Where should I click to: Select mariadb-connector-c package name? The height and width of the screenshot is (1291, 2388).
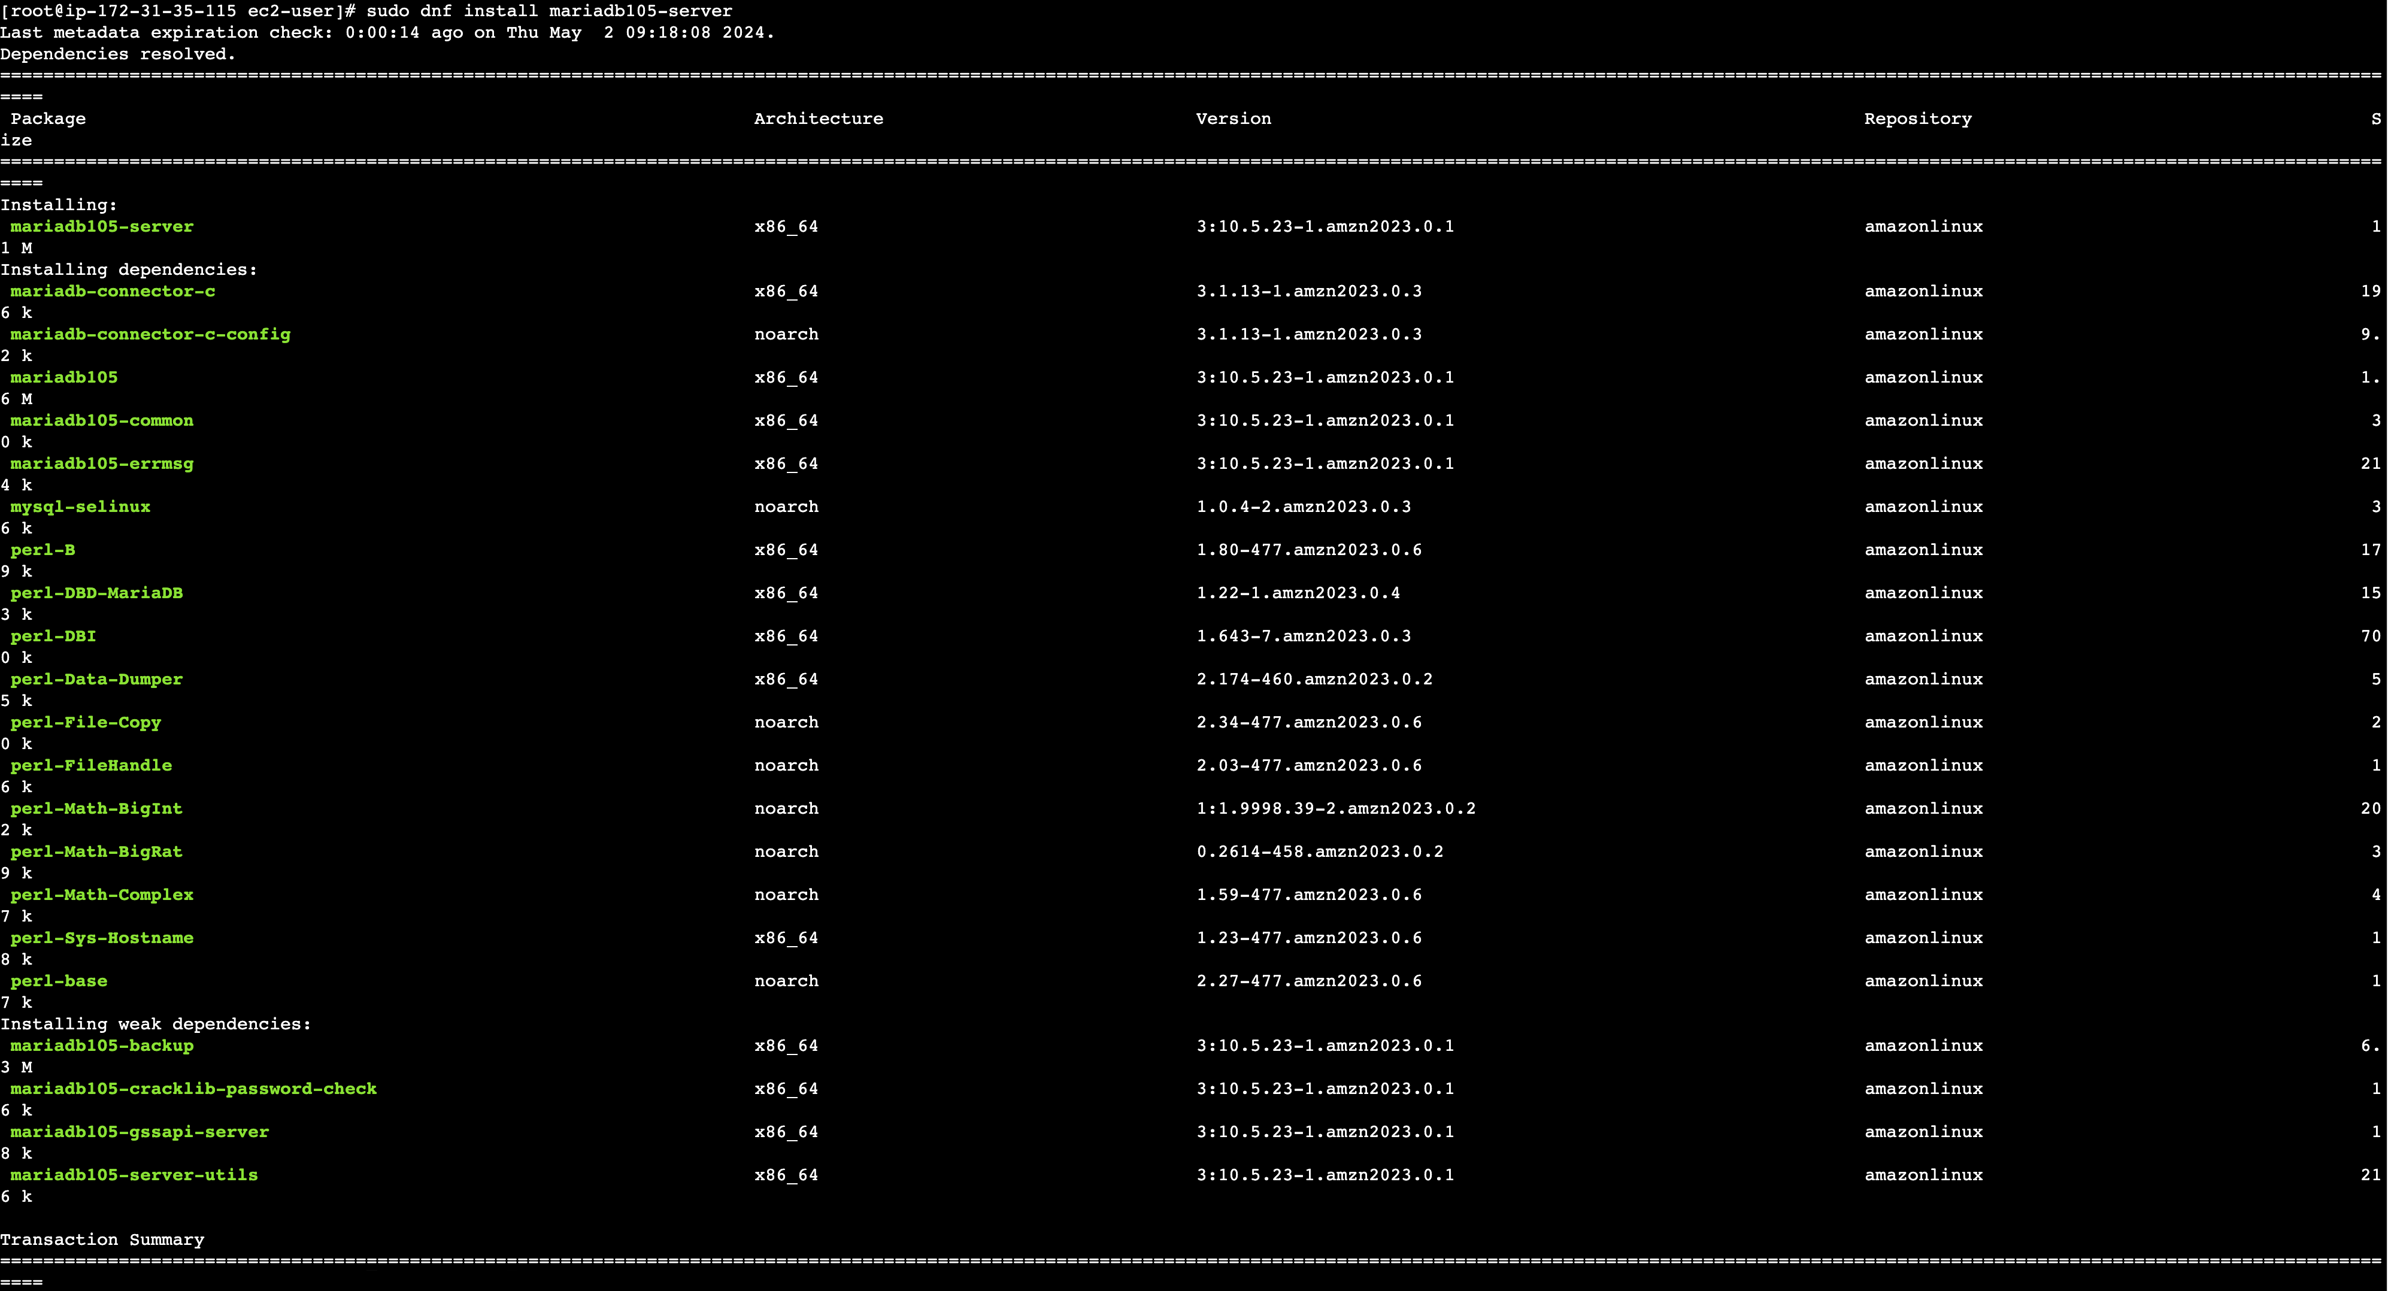[113, 291]
